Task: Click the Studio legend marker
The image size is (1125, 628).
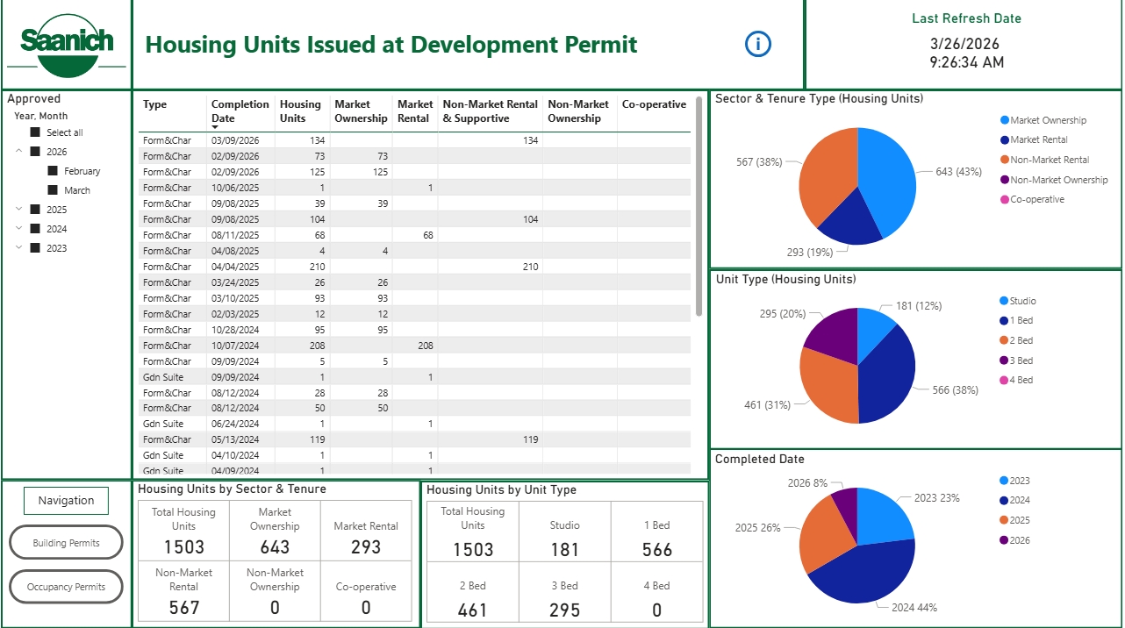Action: click(1004, 301)
